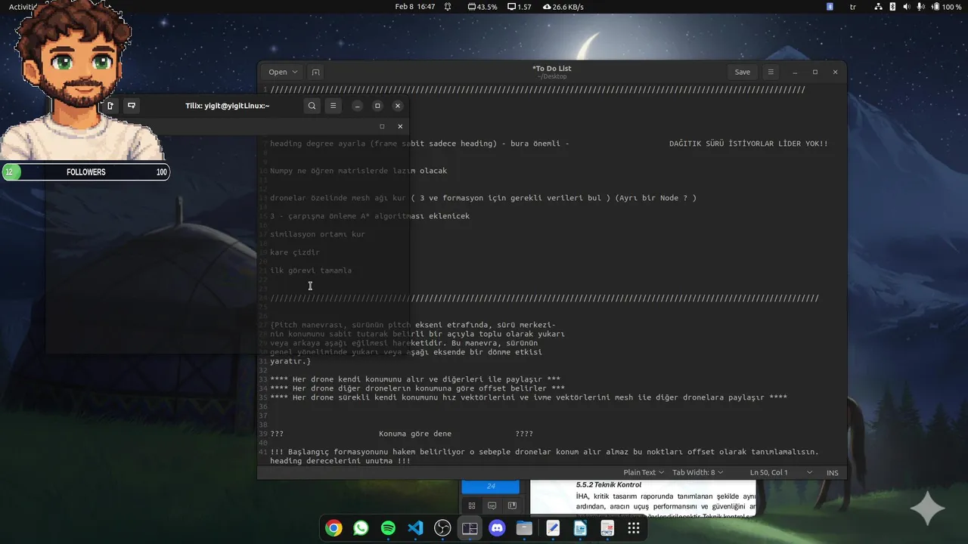Open the Tilix hamburger menu
Image resolution: width=968 pixels, height=544 pixels.
(333, 106)
